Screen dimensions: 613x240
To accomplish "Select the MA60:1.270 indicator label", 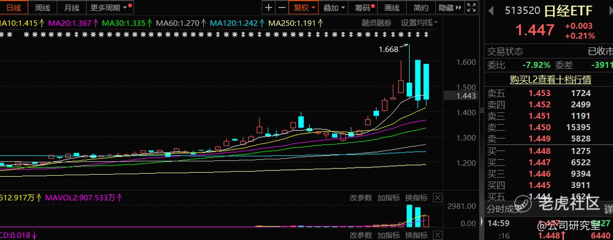I will 178,23.
